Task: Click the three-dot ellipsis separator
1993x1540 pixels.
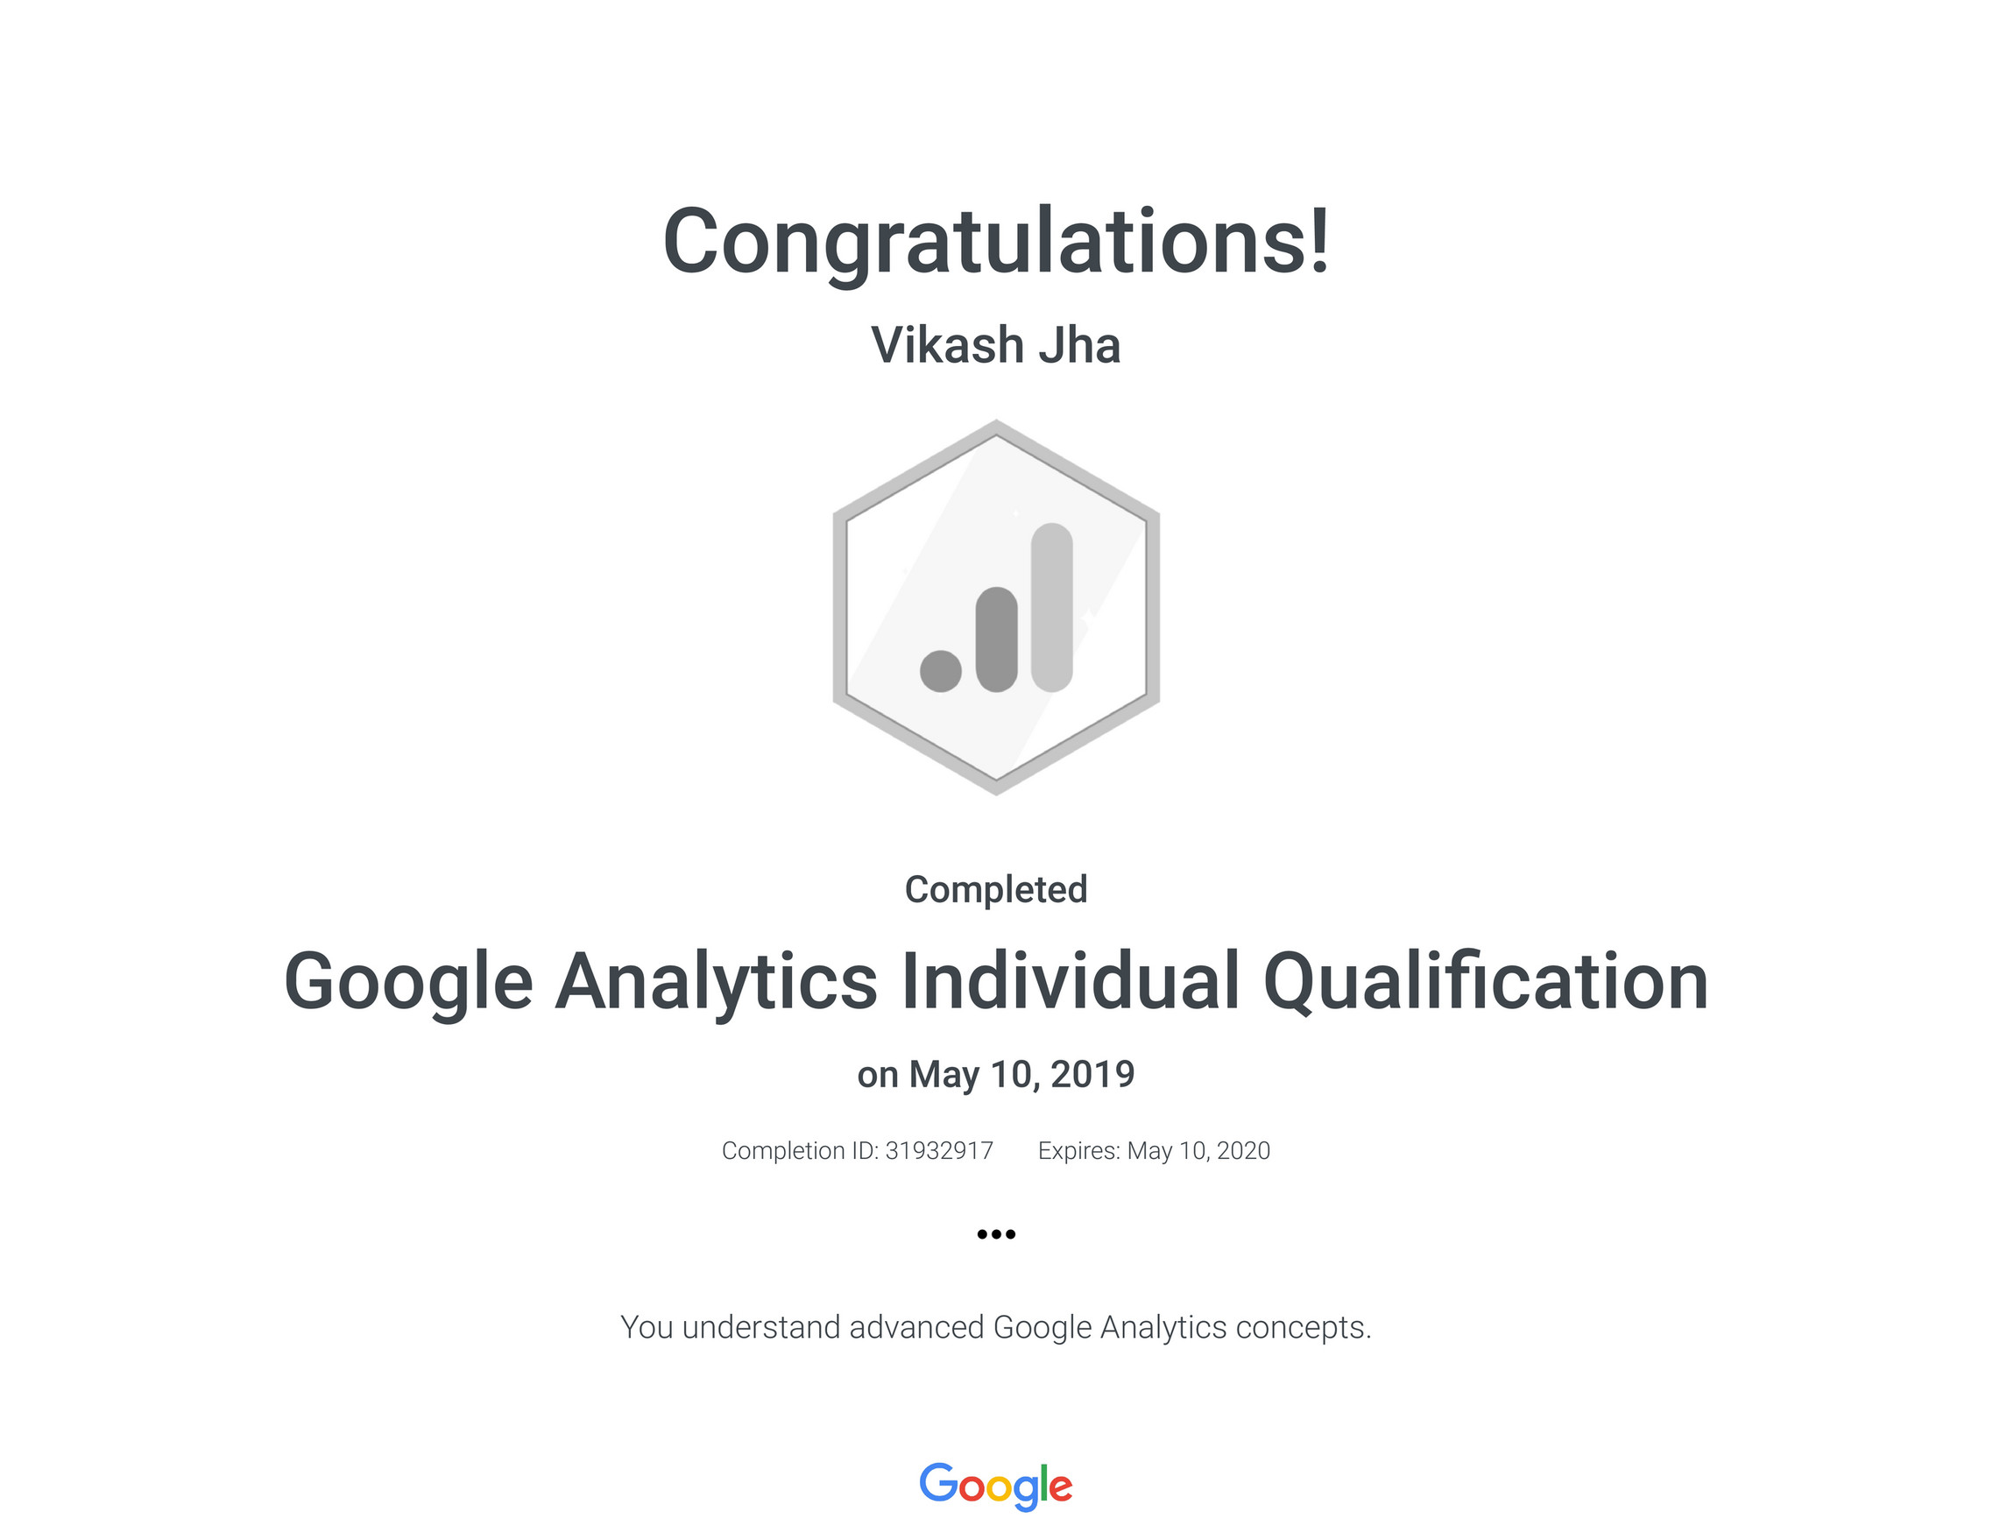Action: tap(995, 1234)
